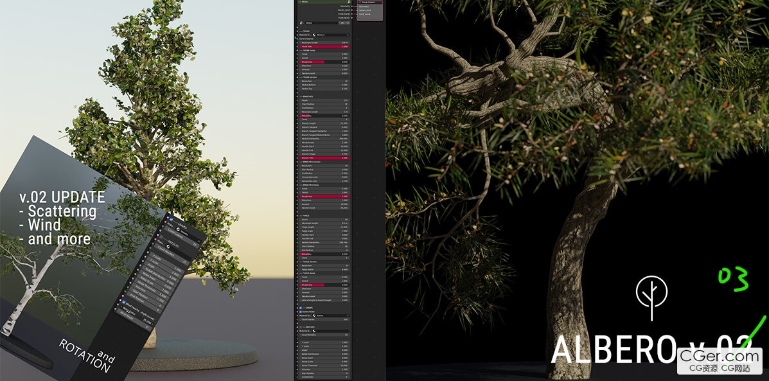Adjust Roughness slider under TRUNK noise
The height and width of the screenshot is (381, 769).
click(x=324, y=62)
